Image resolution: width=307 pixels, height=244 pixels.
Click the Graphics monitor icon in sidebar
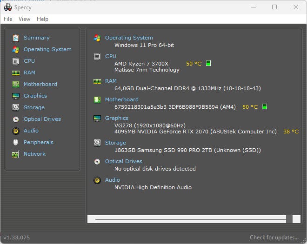[x=16, y=96]
